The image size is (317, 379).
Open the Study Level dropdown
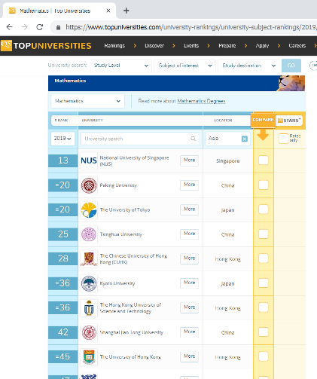click(x=121, y=66)
